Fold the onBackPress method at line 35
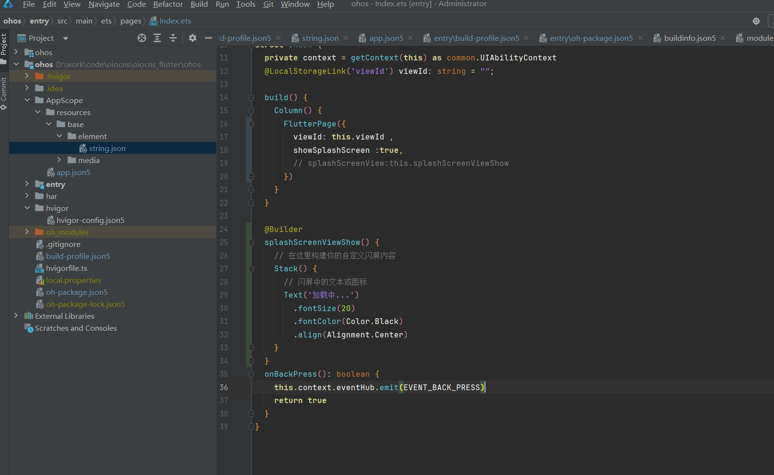This screenshot has width=774, height=475. (x=251, y=374)
